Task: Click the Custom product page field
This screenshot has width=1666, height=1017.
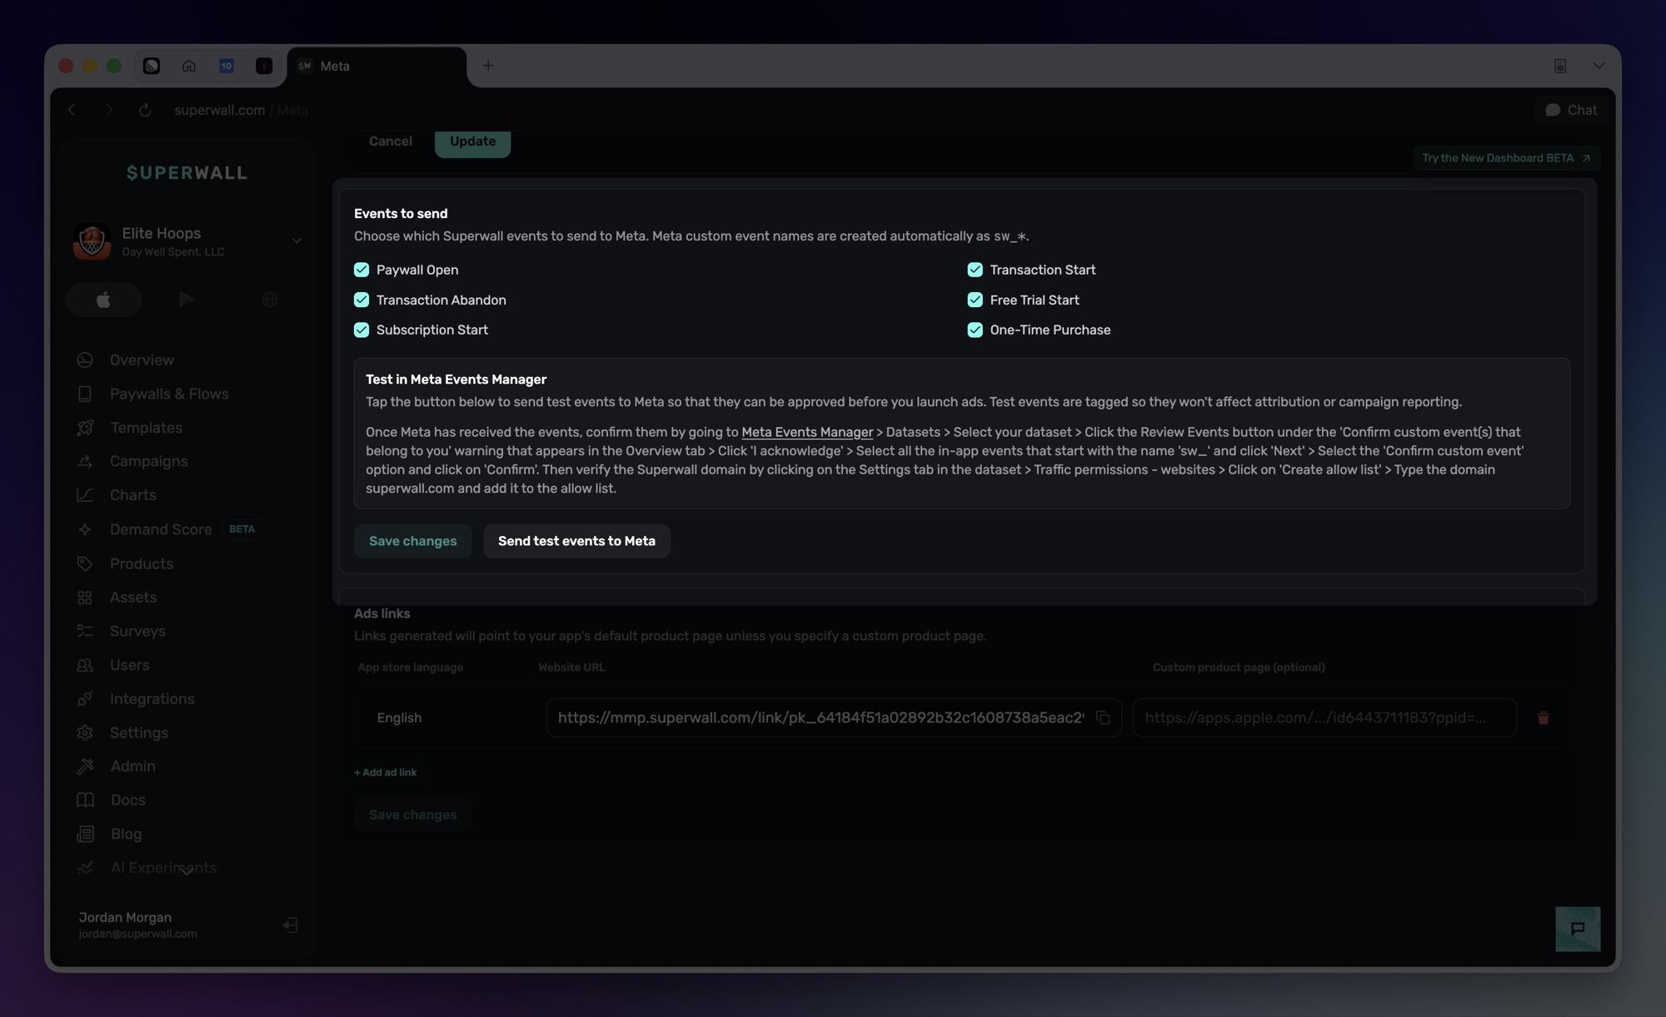Action: coord(1324,717)
